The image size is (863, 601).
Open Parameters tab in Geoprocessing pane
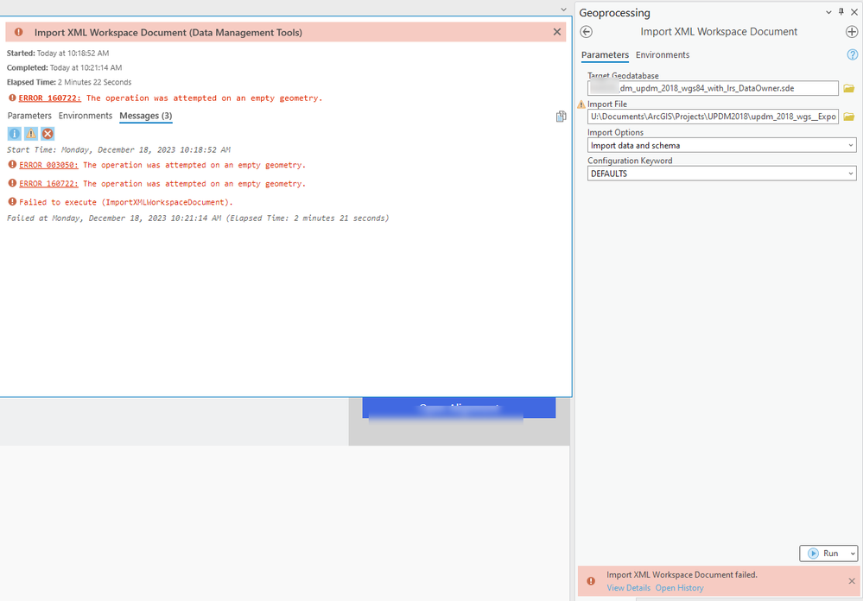tap(605, 55)
